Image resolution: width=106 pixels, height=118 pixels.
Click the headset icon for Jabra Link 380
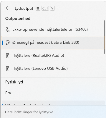pyautogui.click(x=8, y=43)
